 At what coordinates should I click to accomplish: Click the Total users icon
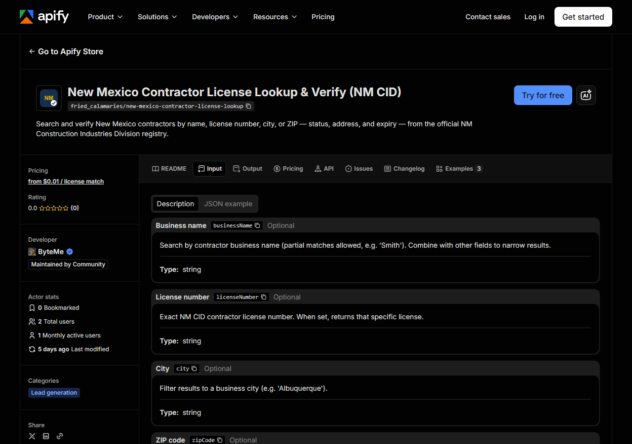tap(32, 322)
